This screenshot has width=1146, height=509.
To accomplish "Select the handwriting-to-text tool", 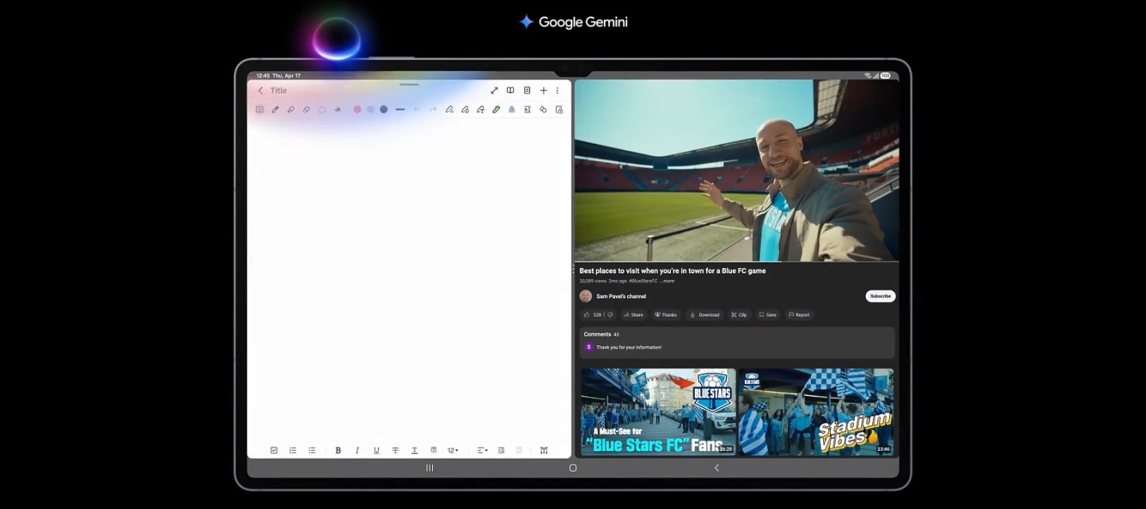I will (481, 110).
